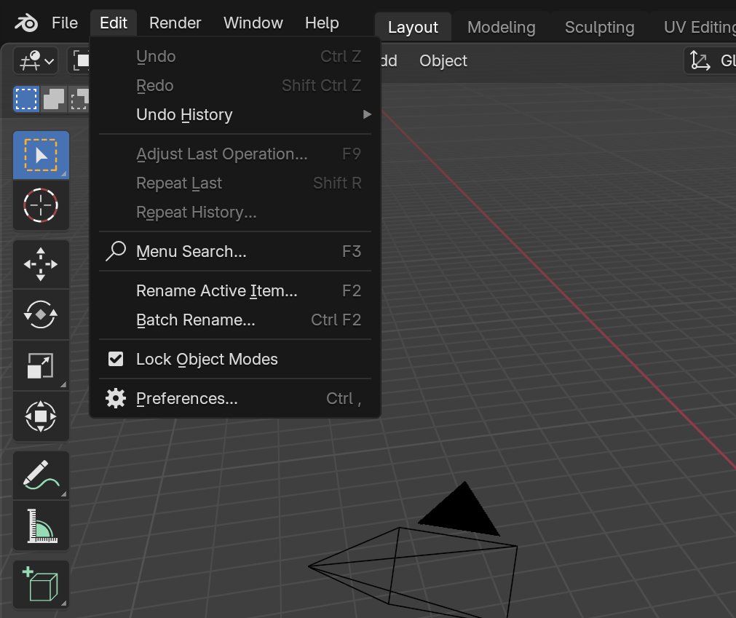This screenshot has width=736, height=618.
Task: Choose the Move tool
Action: 41,264
